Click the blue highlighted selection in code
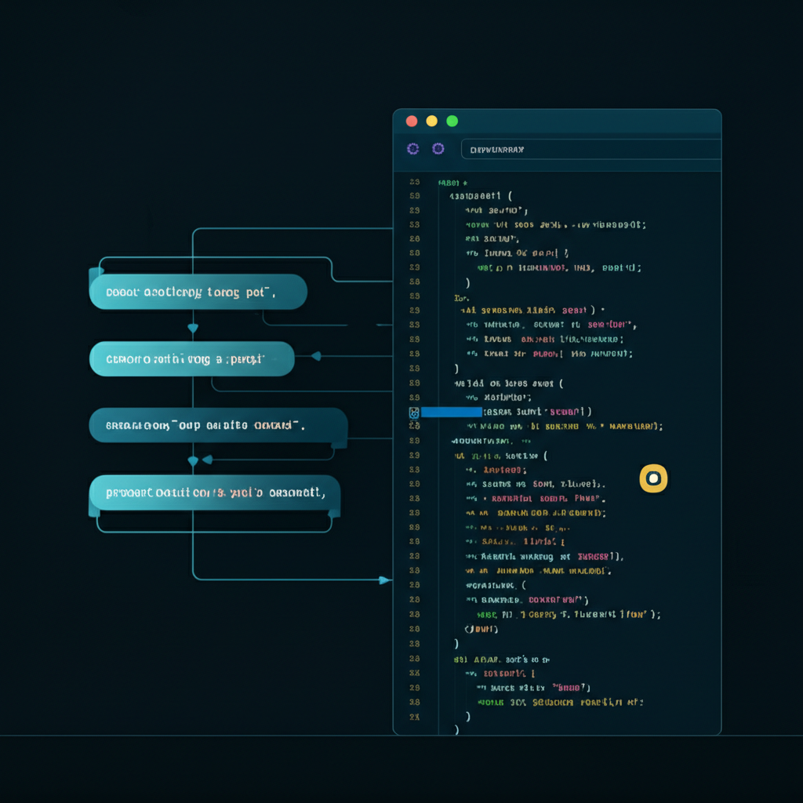 tap(452, 412)
